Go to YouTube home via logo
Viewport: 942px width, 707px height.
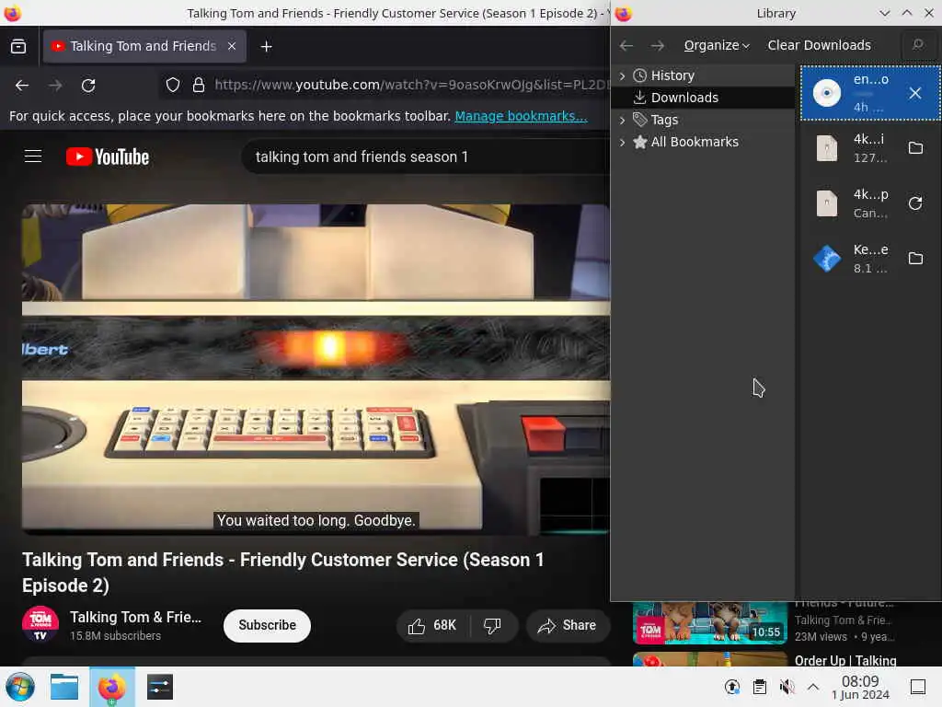click(108, 156)
